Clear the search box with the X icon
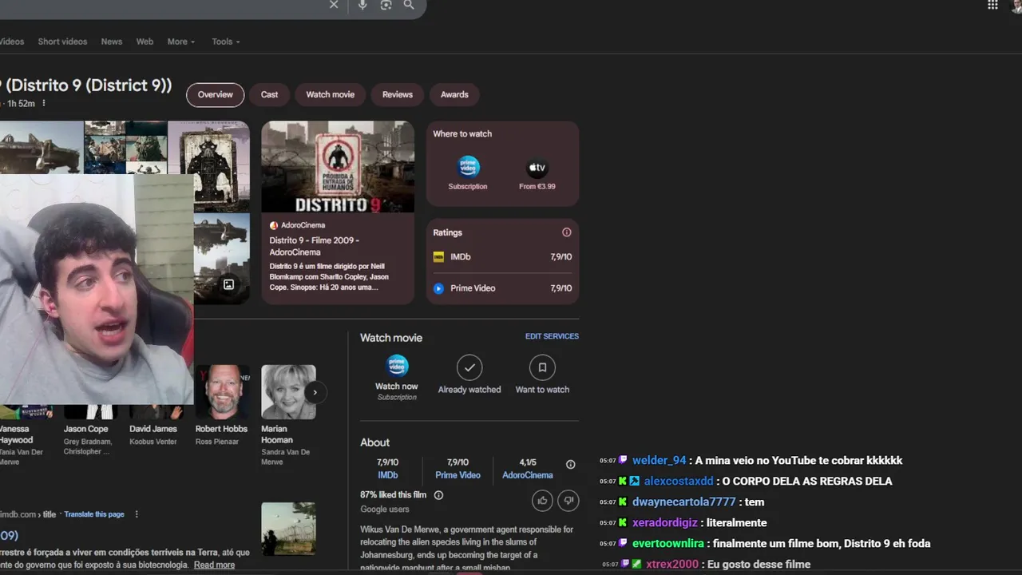 tap(334, 5)
